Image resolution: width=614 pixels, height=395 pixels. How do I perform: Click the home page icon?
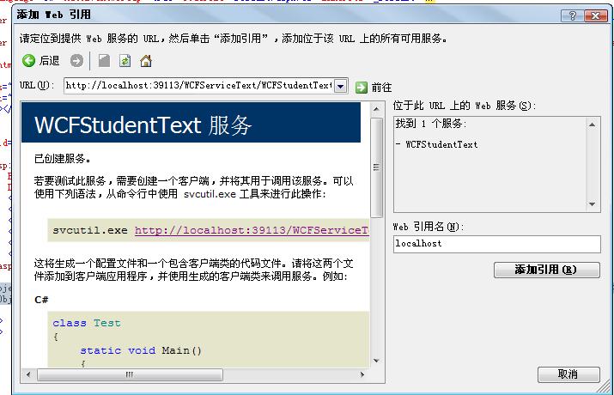(146, 61)
